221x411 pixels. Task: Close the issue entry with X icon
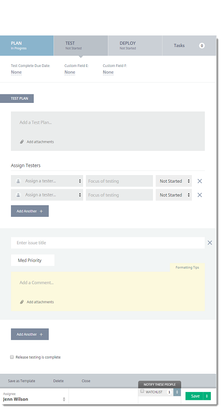pyautogui.click(x=210, y=243)
